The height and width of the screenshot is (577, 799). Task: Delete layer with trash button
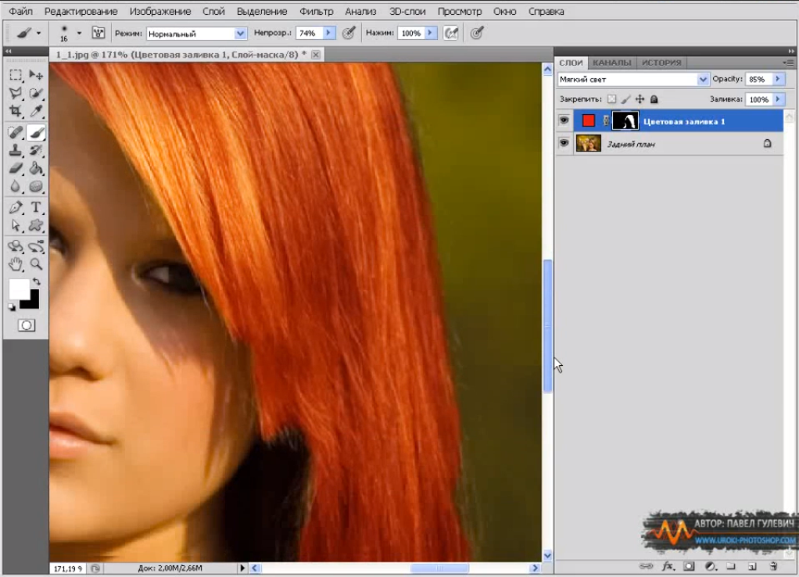pyautogui.click(x=773, y=566)
